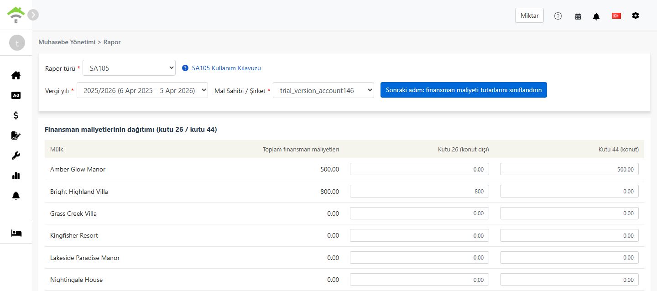Open the Vergi yılı 2025/2026 dropdown

[142, 90]
